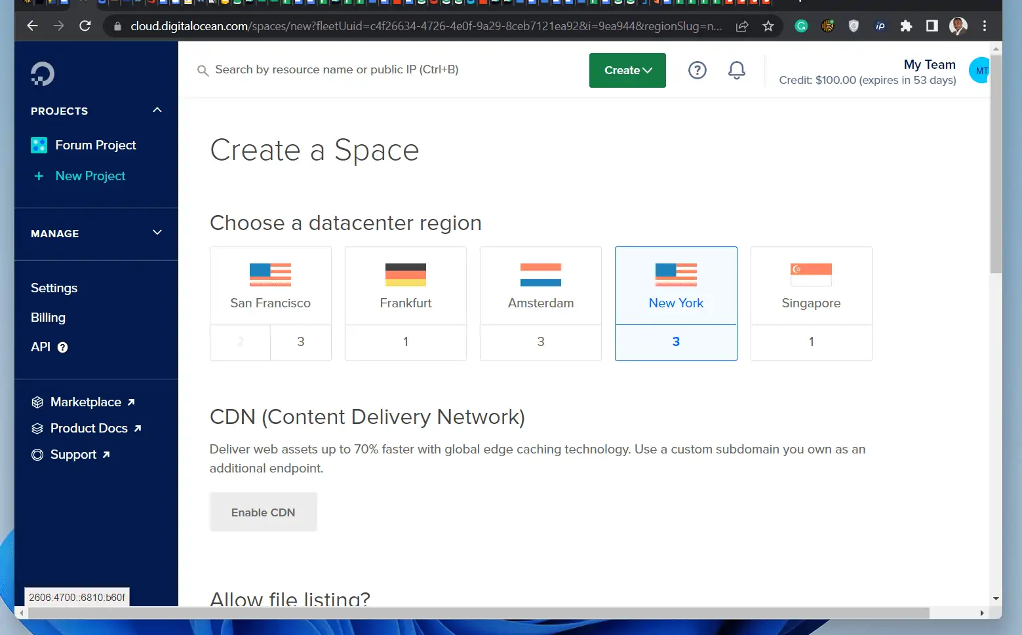1022x635 pixels.
Task: Open the Chrome three-dot menu
Action: [984, 26]
